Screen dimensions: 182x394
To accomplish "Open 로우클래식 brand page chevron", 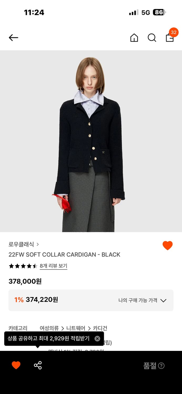I will click(x=38, y=244).
